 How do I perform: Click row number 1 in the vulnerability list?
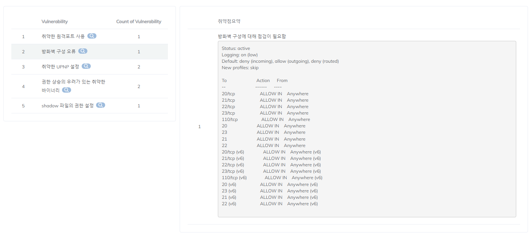tap(23, 37)
